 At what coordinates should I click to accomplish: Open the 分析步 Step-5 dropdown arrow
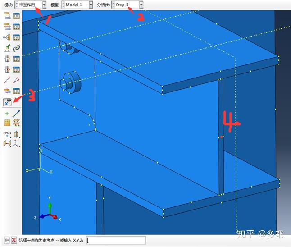141,5
